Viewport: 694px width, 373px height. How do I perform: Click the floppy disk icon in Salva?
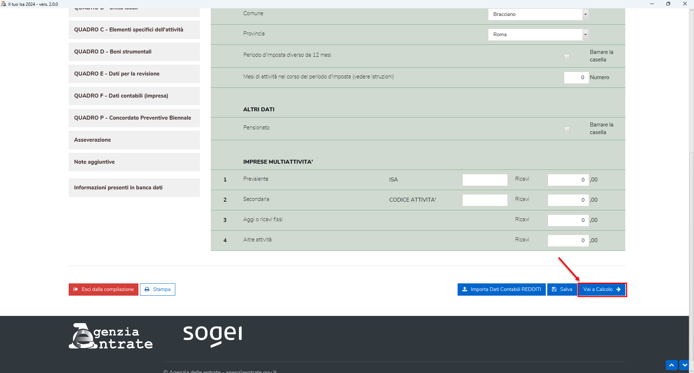pyautogui.click(x=554, y=290)
